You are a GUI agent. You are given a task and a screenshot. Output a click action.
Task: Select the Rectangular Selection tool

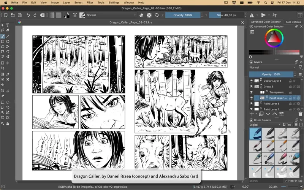(3, 102)
